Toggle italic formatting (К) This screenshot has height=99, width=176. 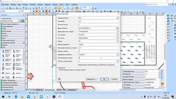[37, 11]
